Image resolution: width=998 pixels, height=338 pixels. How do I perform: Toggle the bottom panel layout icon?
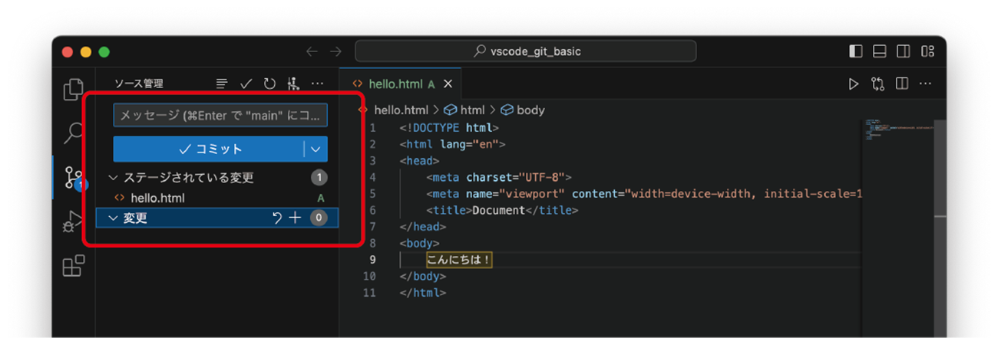click(880, 51)
